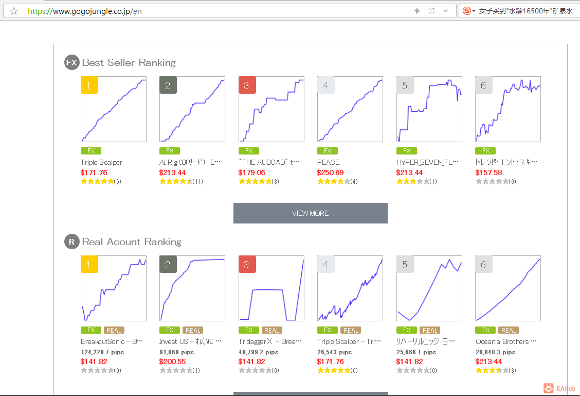This screenshot has width=580, height=396.
Task: Click the $250.69 price of PEACE
Action: point(330,173)
